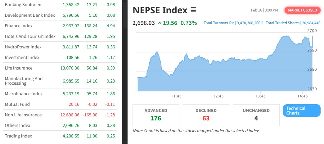Click the green up-arrow change indicator
The image size is (324, 144).
[159, 23]
